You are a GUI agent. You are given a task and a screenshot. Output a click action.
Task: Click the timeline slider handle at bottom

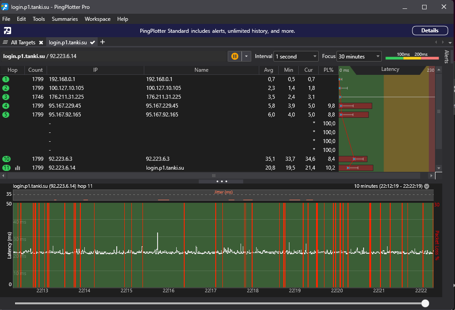point(425,303)
